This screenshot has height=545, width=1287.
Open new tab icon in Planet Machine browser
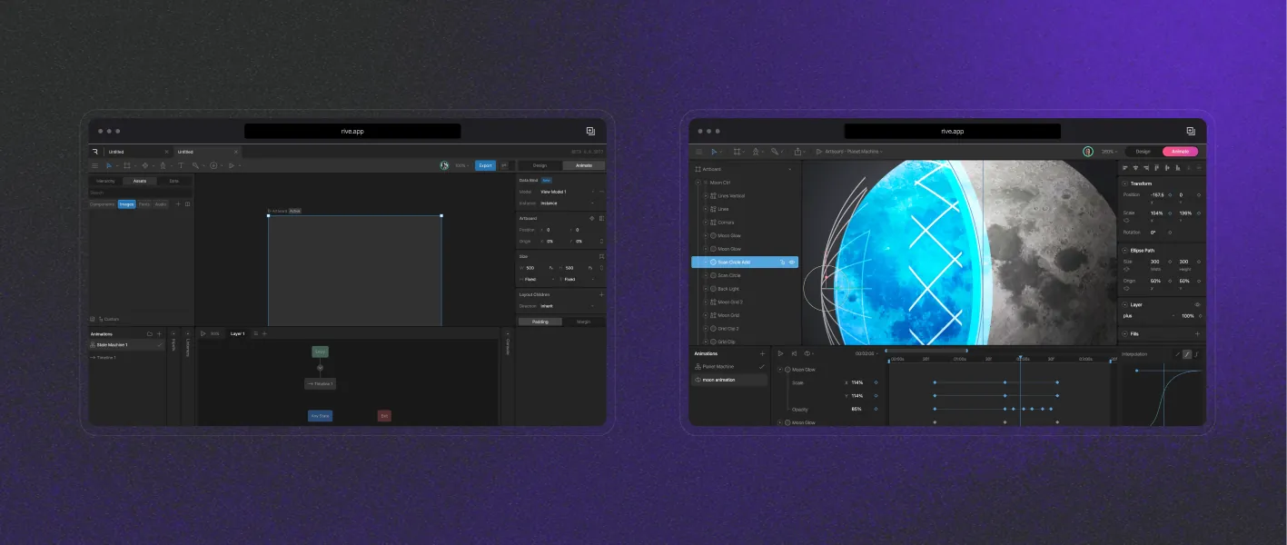(1190, 131)
